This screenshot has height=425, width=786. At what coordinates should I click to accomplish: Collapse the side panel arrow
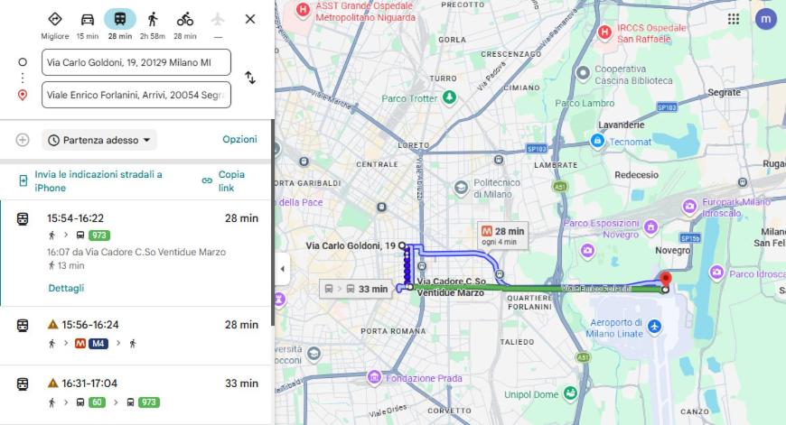282,269
